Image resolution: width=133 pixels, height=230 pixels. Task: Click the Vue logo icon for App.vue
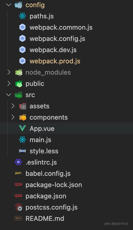click(x=22, y=128)
